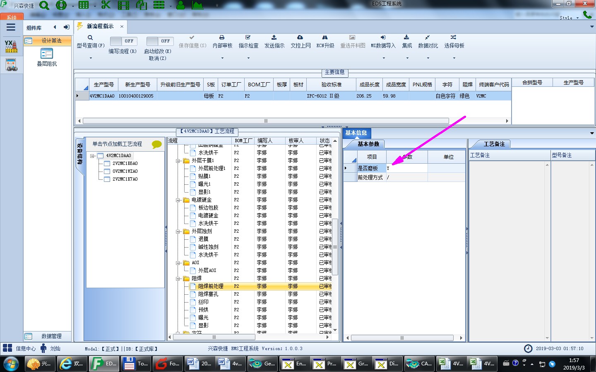Click the main info grid horizontal scrollbar
This screenshot has width=596, height=372.
[266, 121]
